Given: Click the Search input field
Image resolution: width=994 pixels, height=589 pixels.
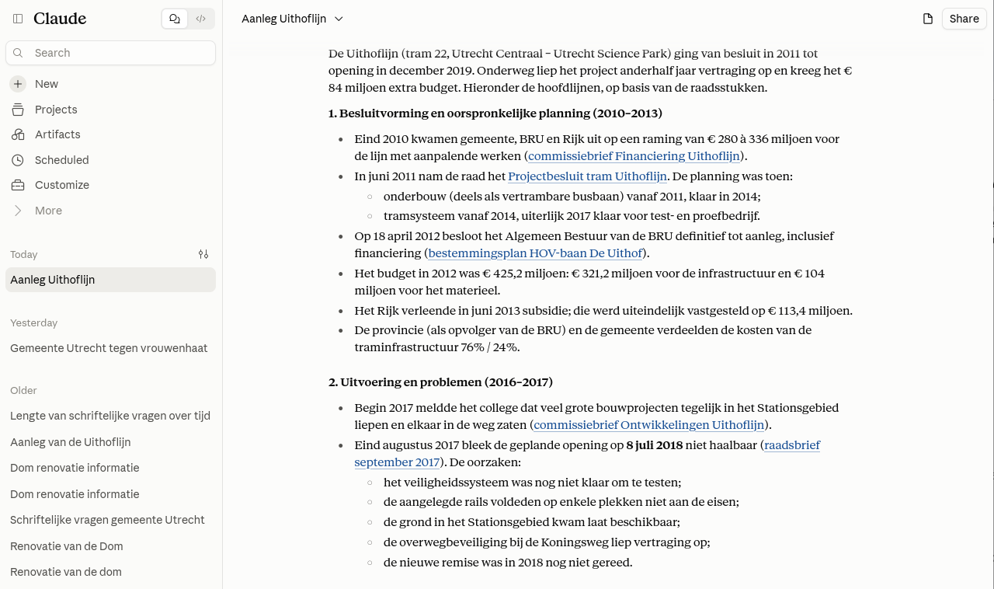Looking at the screenshot, I should 110,53.
